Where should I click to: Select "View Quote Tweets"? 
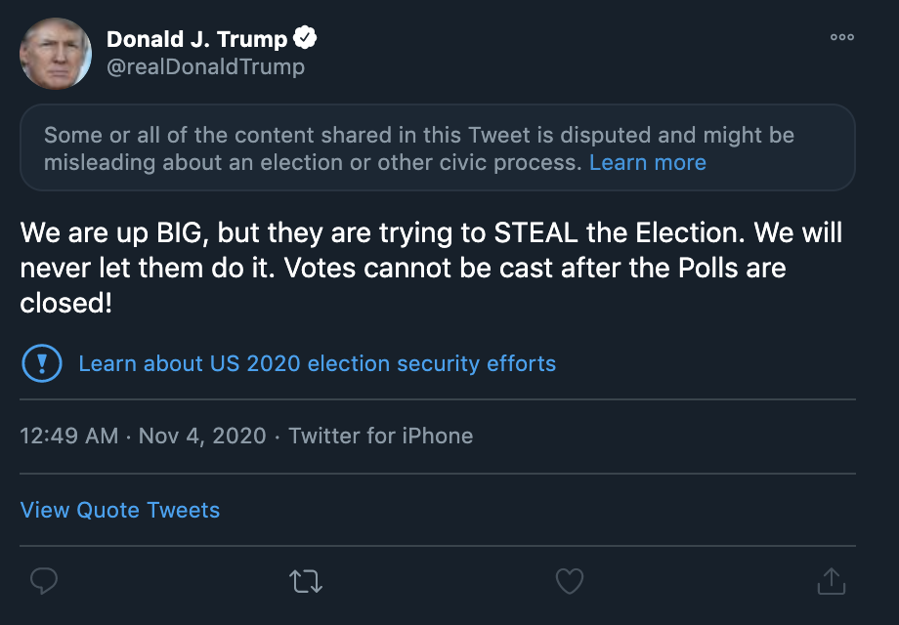[120, 510]
